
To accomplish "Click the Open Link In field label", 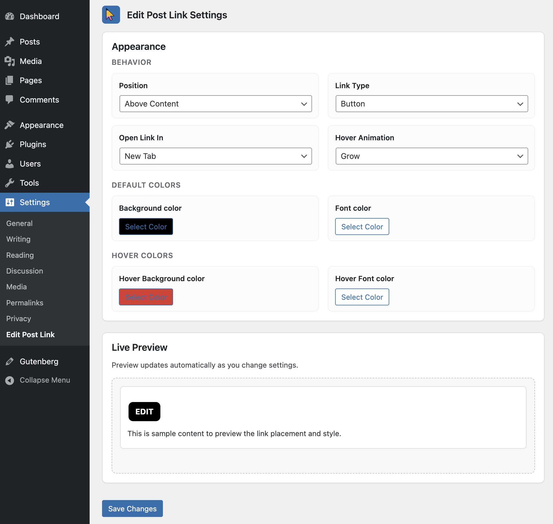I will 141,138.
